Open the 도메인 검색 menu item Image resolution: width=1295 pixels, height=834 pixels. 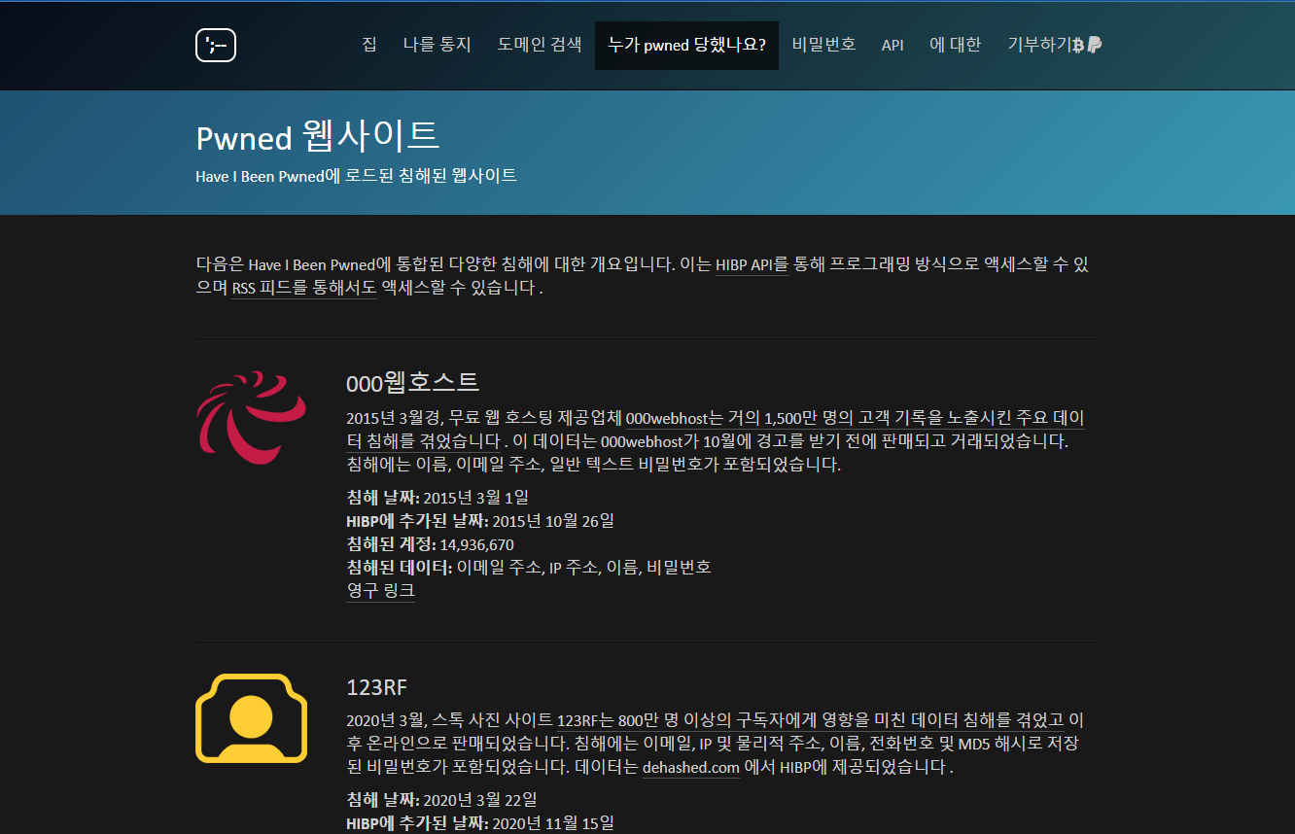click(x=540, y=45)
